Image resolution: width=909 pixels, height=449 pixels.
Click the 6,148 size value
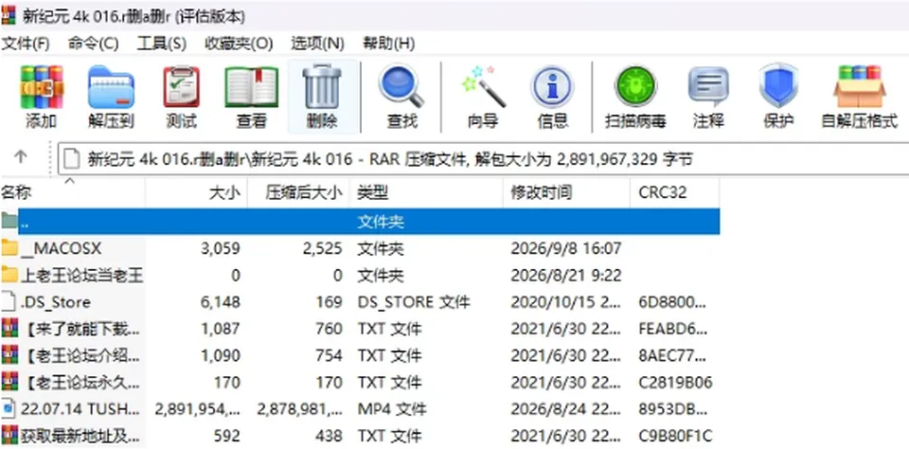220,302
